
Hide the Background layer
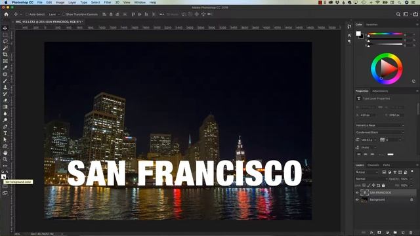pyautogui.click(x=357, y=199)
